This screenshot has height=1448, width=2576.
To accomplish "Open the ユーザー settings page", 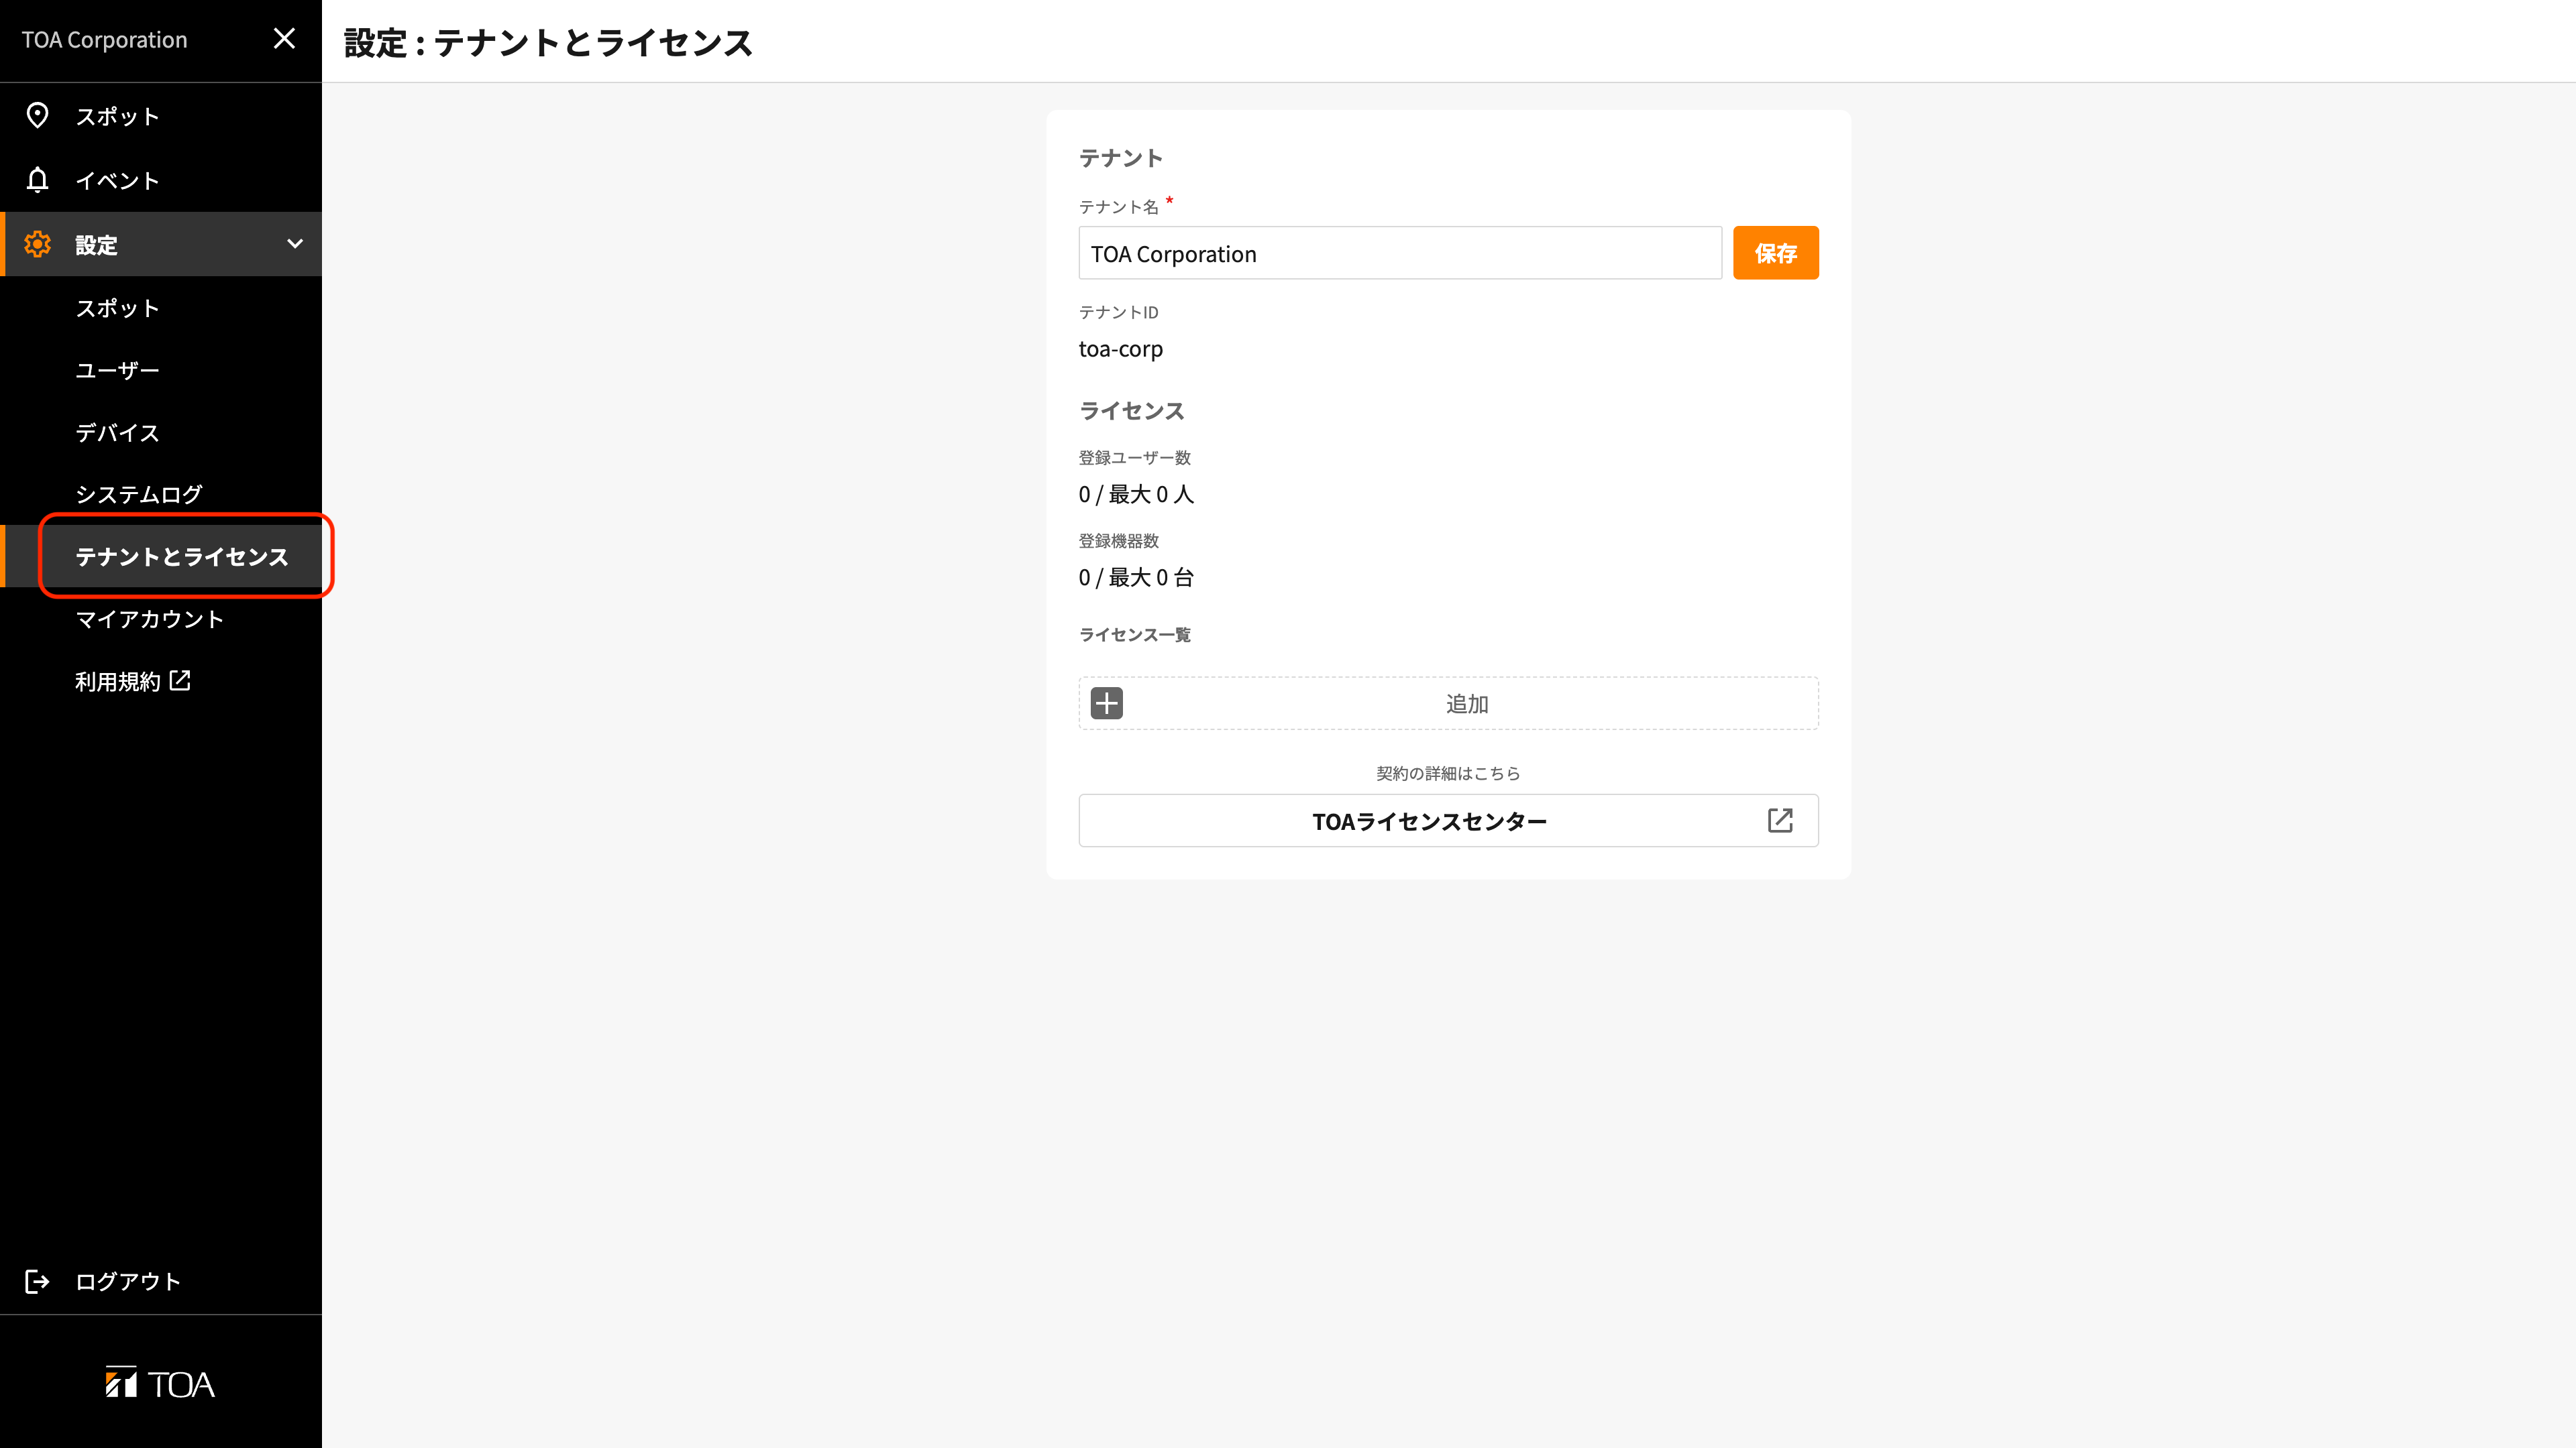I will pyautogui.click(x=161, y=370).
